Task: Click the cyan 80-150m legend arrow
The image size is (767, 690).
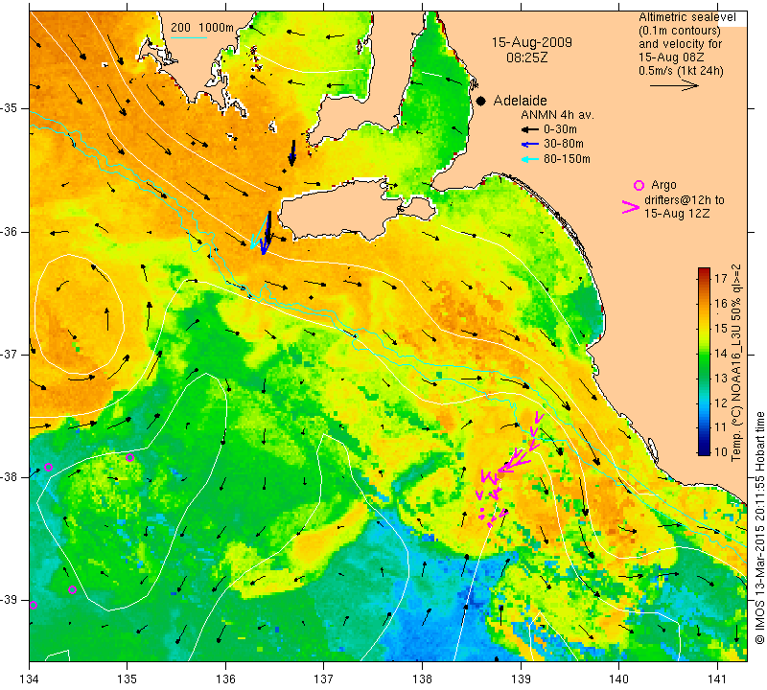Action: [x=530, y=159]
